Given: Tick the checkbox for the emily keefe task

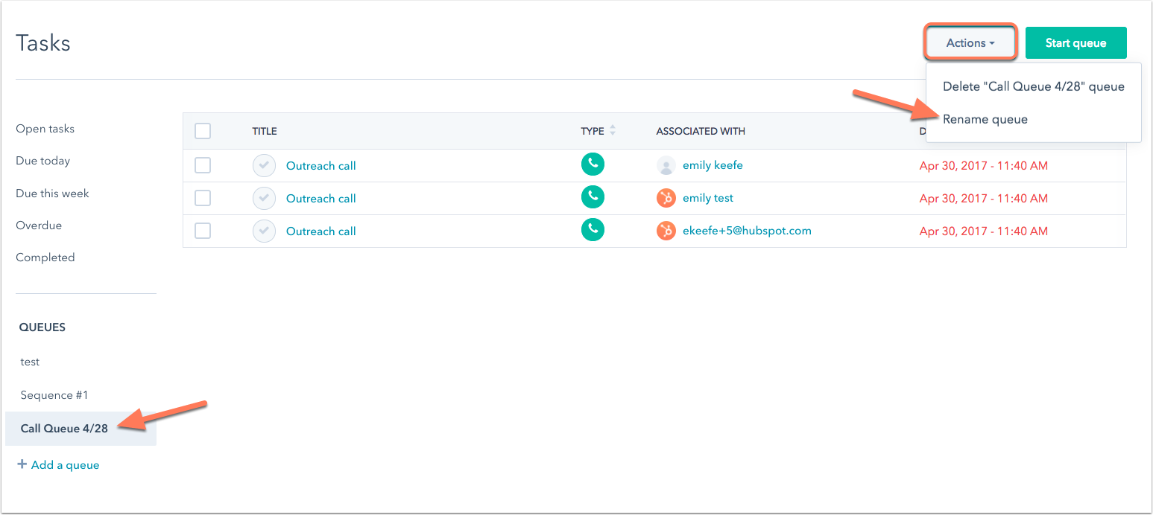Looking at the screenshot, I should pyautogui.click(x=203, y=165).
